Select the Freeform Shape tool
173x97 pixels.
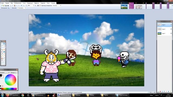coord(4,64)
